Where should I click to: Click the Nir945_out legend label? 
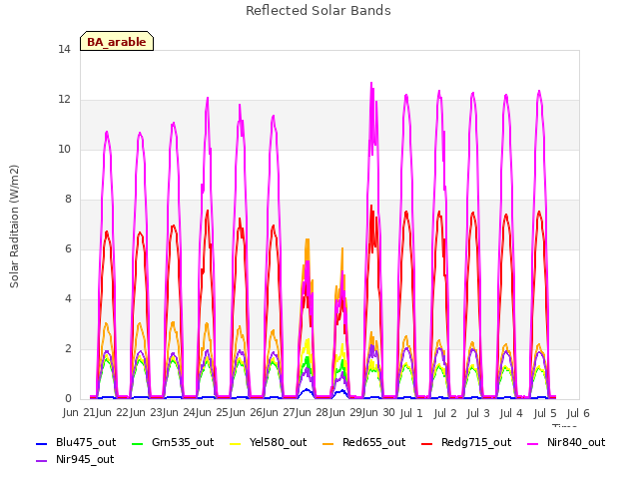point(85,459)
